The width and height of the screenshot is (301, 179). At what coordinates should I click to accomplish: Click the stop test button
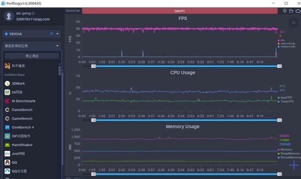[32, 56]
